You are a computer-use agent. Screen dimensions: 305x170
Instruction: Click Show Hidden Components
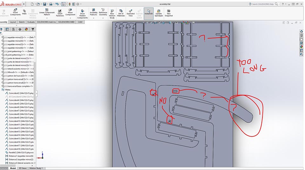83,14
